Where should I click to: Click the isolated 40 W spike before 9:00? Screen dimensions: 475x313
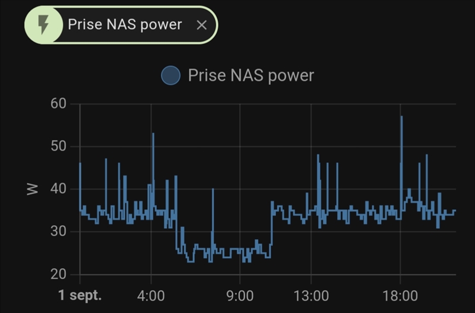[x=213, y=190]
